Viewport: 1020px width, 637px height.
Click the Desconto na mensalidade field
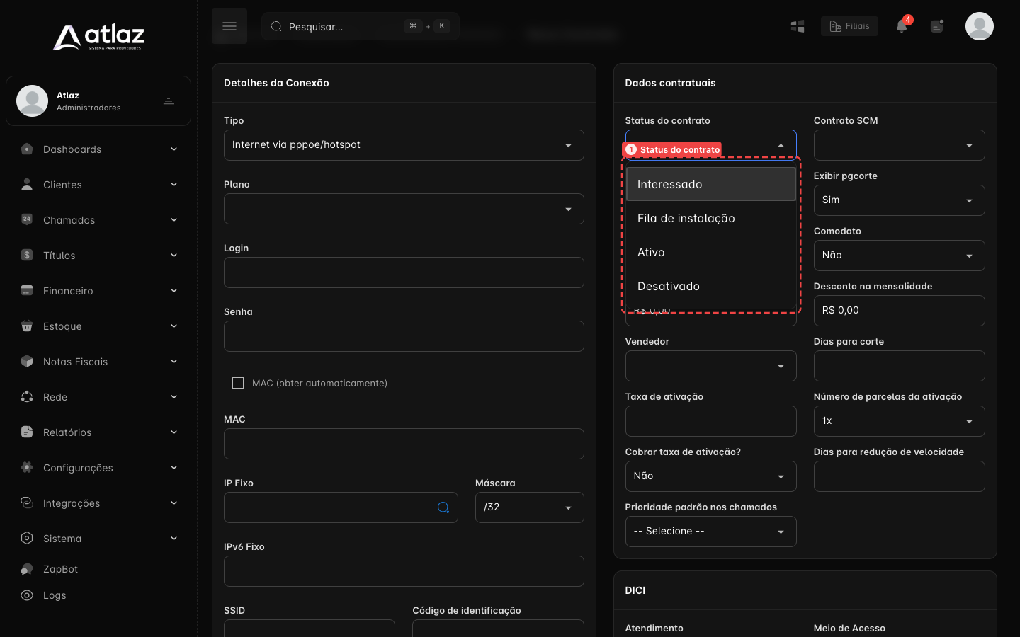[x=899, y=311]
